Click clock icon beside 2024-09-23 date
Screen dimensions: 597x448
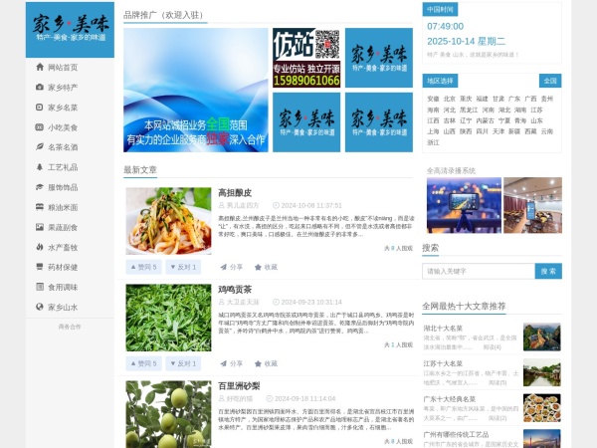tap(276, 302)
